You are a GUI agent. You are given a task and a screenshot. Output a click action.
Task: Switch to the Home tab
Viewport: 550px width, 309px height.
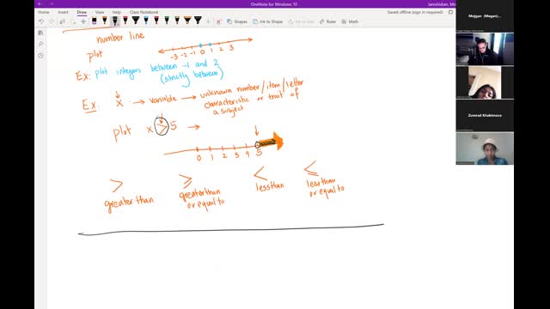[44, 12]
